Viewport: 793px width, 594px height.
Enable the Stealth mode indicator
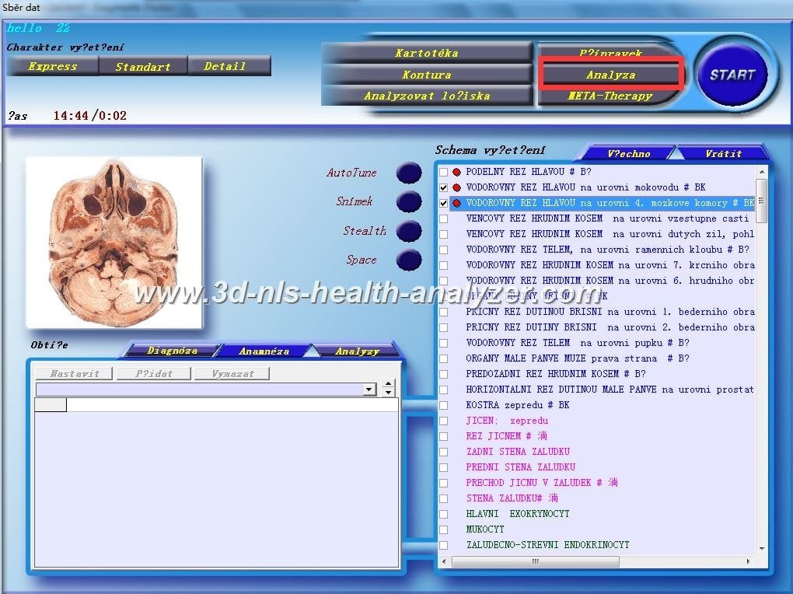[x=408, y=231]
